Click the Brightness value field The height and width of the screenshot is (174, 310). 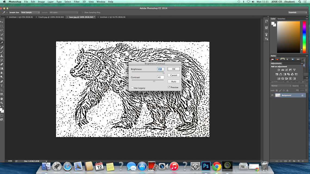(x=161, y=69)
